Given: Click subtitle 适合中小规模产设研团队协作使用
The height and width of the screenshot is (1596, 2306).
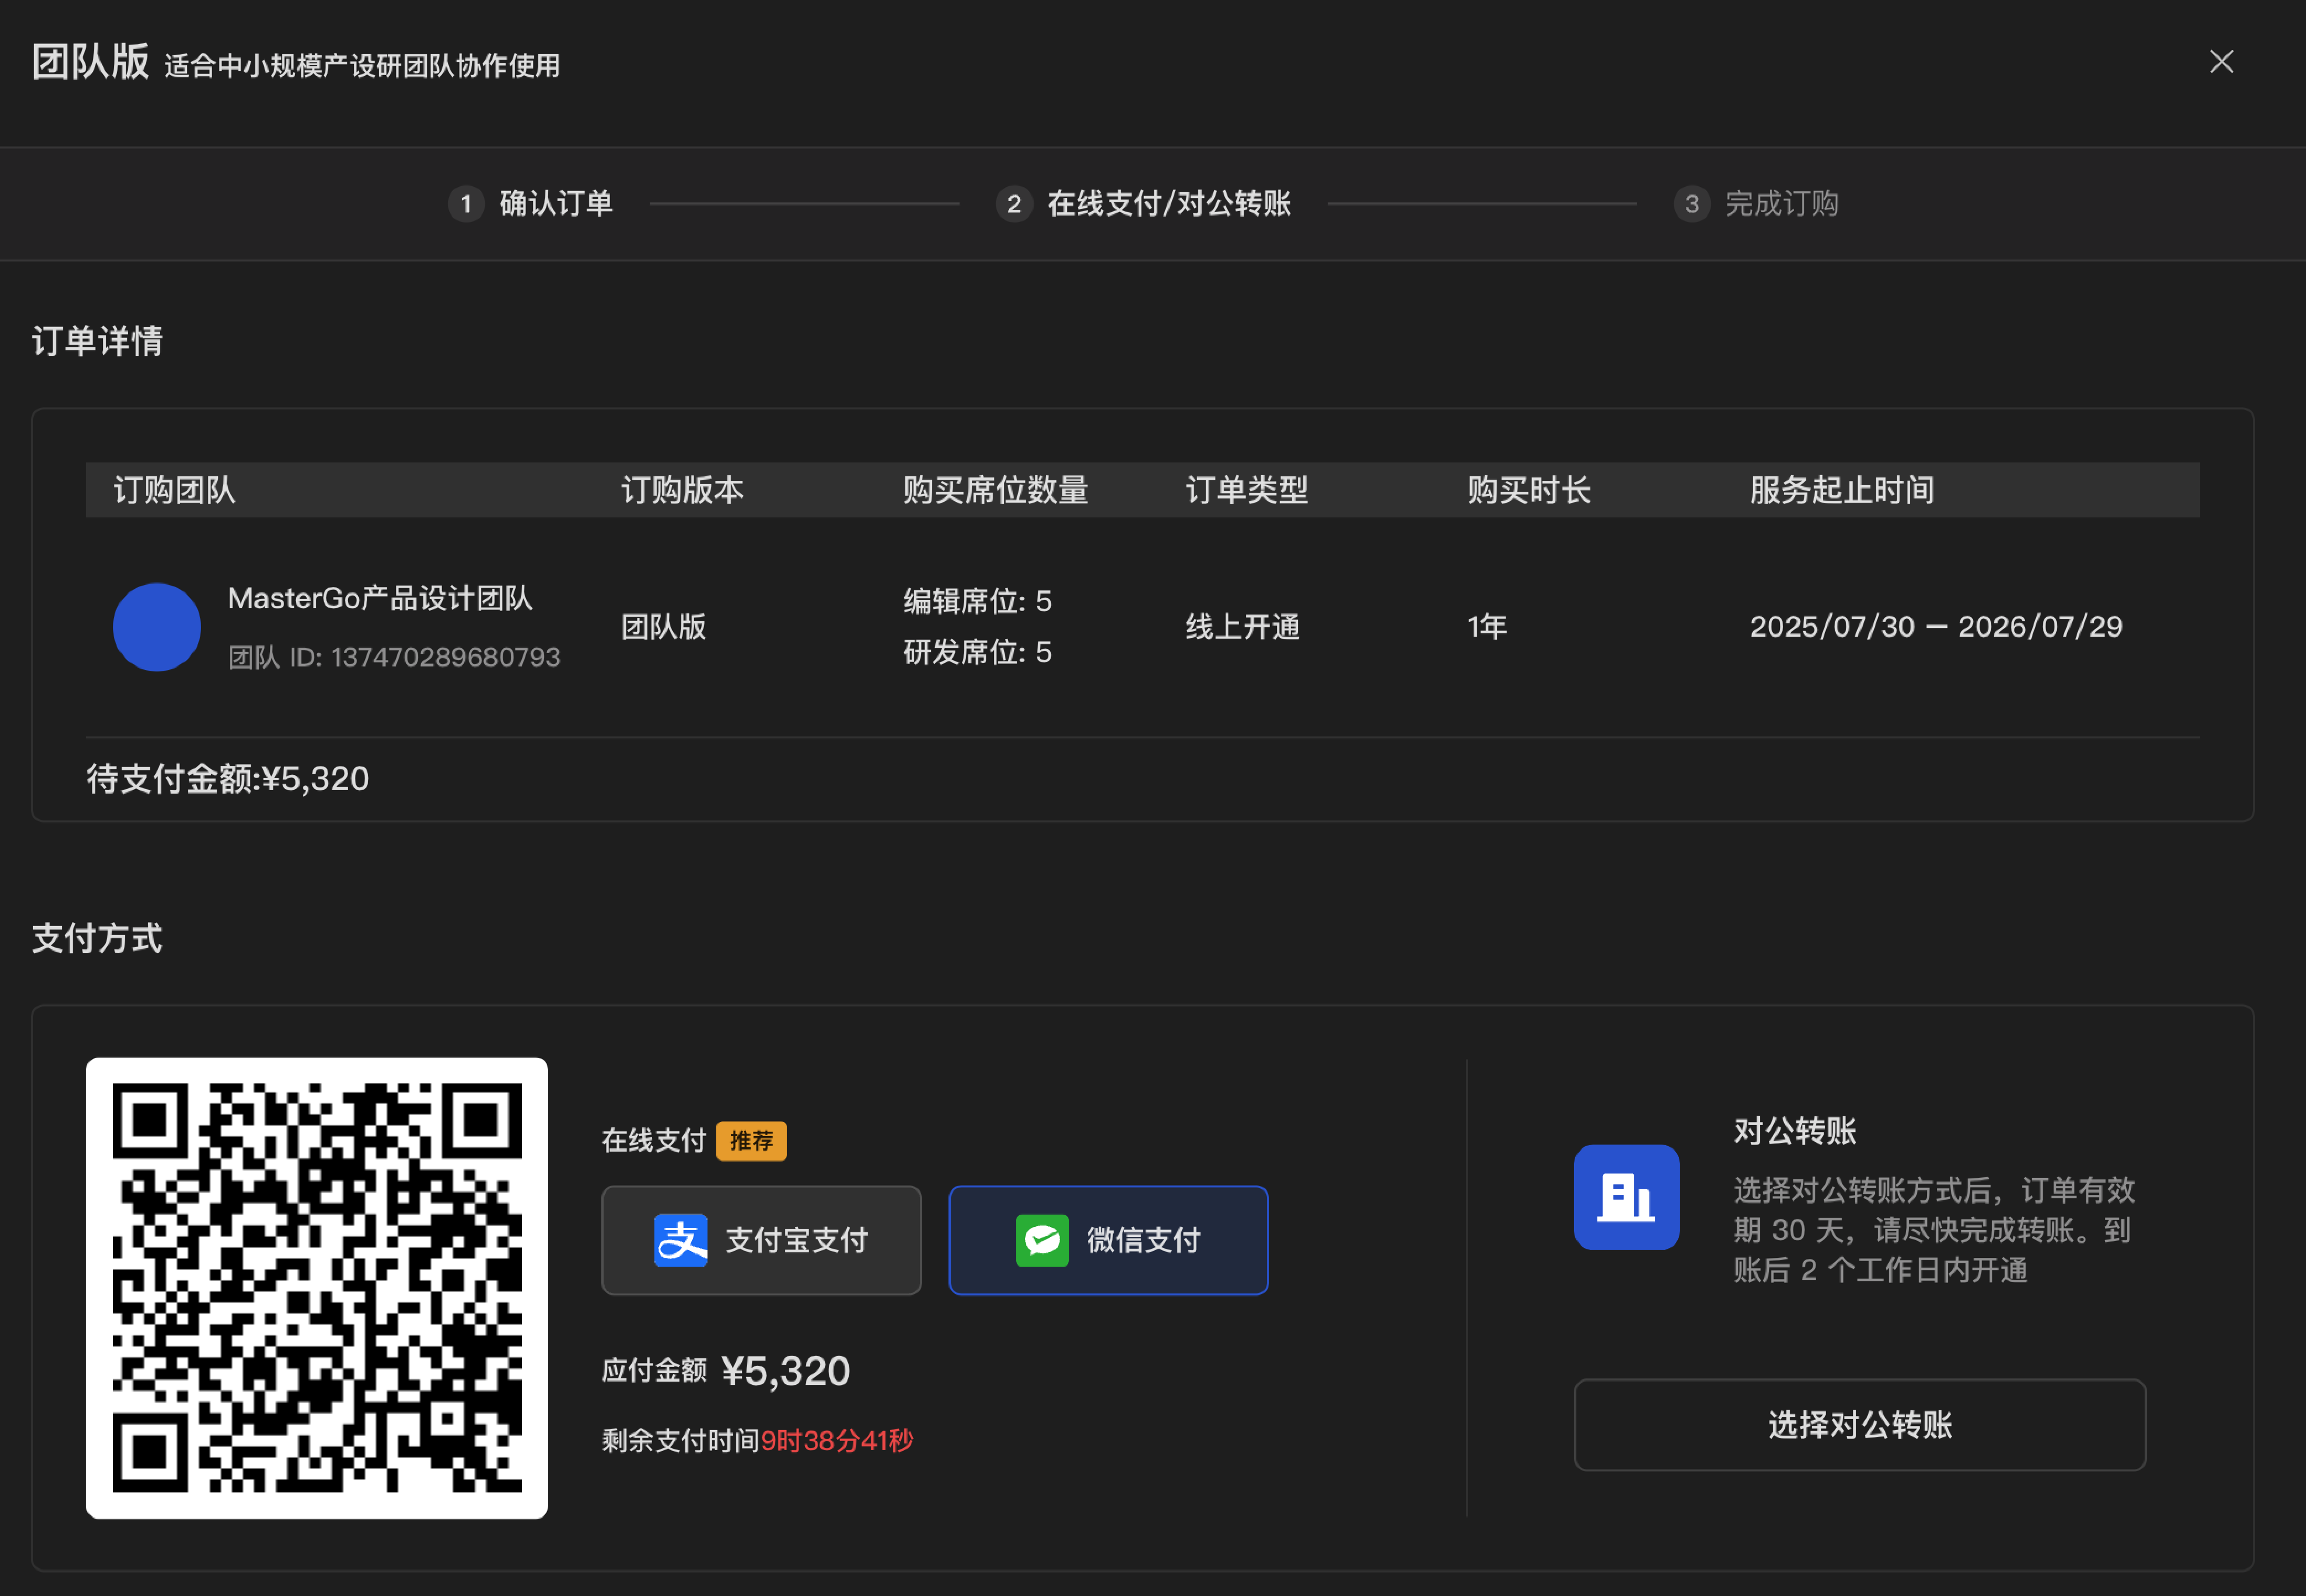Looking at the screenshot, I should tap(362, 66).
